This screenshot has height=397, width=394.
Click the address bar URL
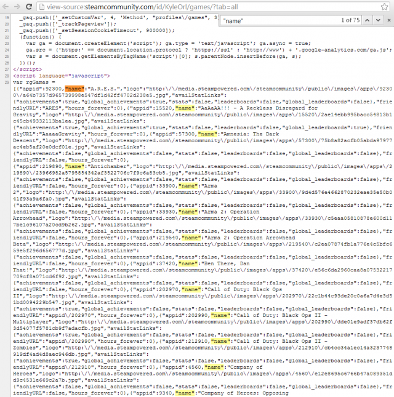click(142, 7)
